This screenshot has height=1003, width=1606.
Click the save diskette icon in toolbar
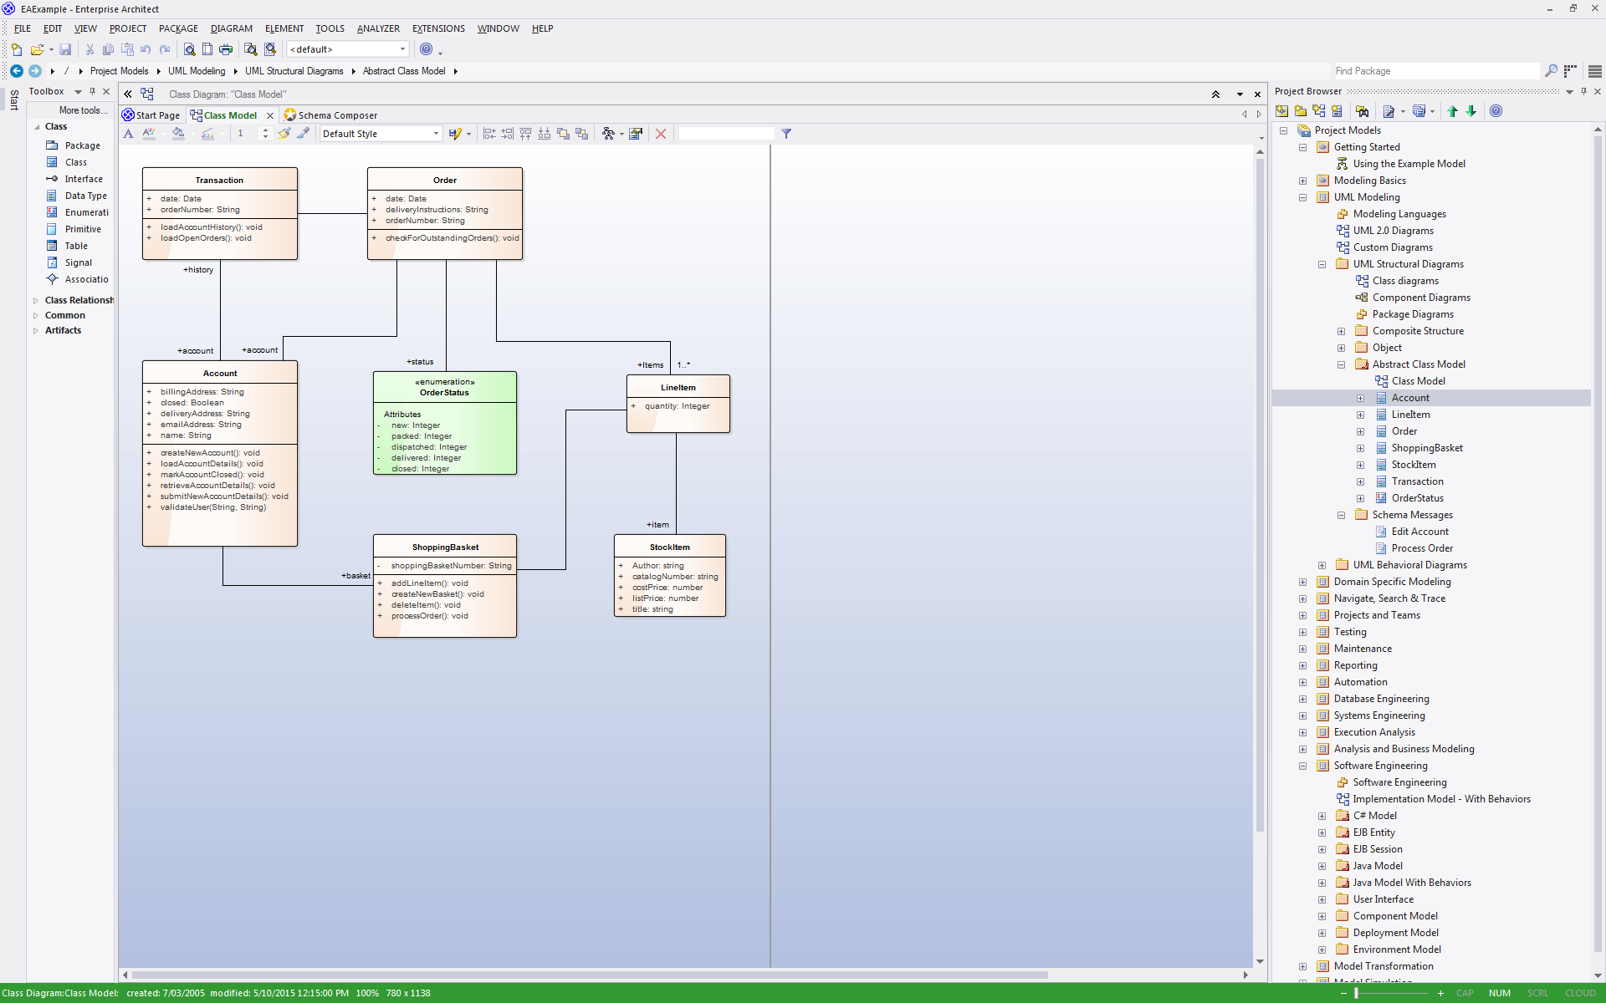point(65,49)
